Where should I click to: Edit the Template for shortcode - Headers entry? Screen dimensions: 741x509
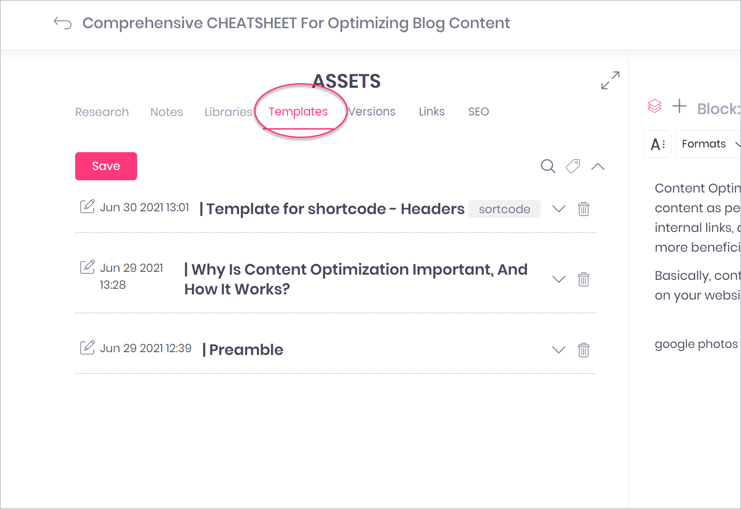pyautogui.click(x=87, y=206)
